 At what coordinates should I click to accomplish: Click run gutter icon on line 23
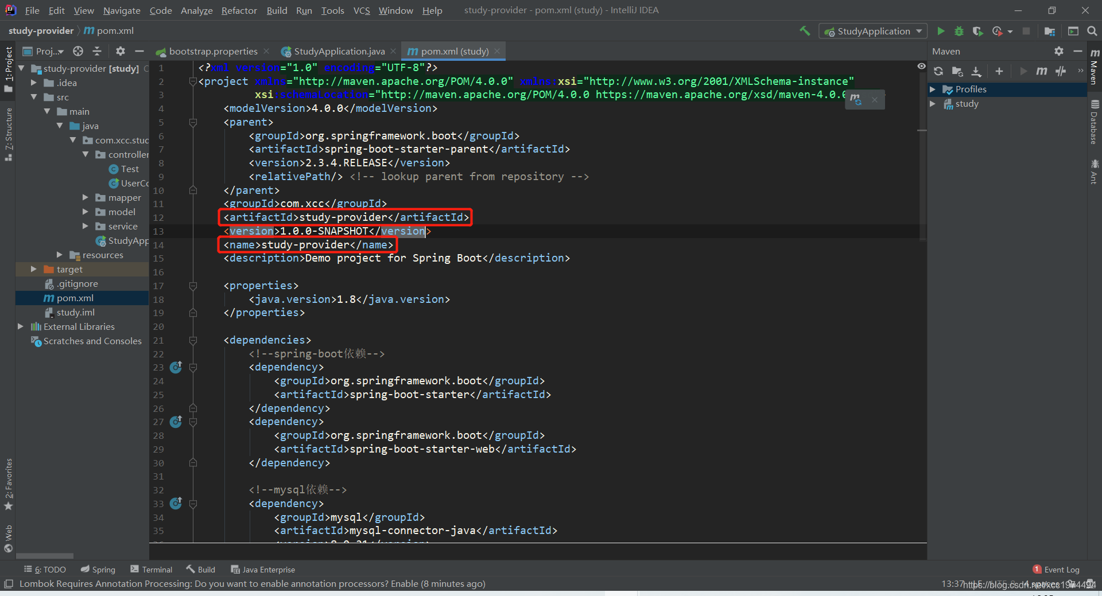click(176, 367)
